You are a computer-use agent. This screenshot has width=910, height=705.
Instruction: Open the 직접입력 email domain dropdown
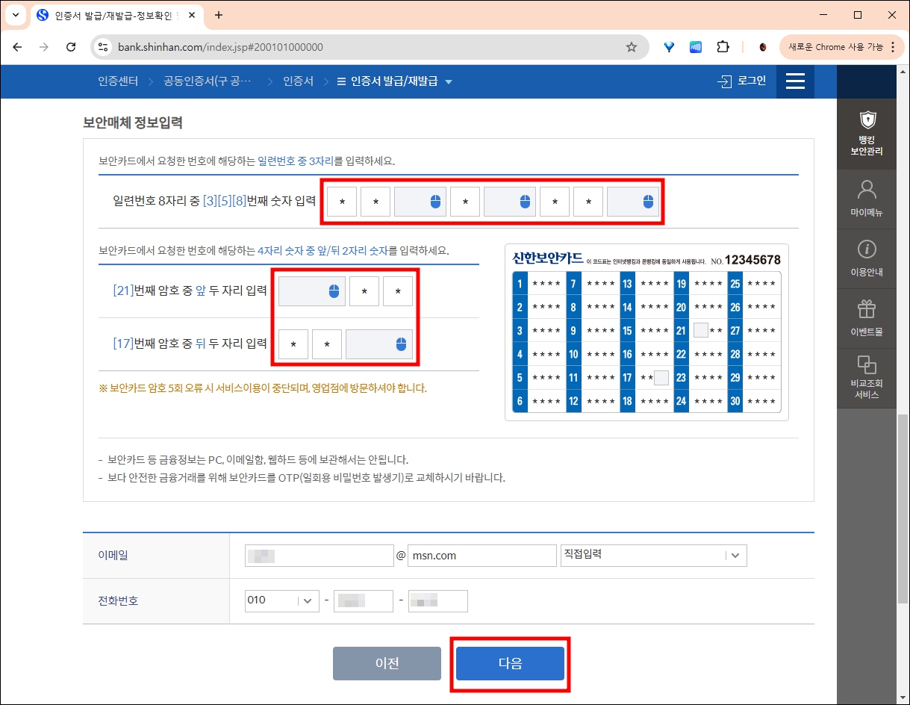654,555
